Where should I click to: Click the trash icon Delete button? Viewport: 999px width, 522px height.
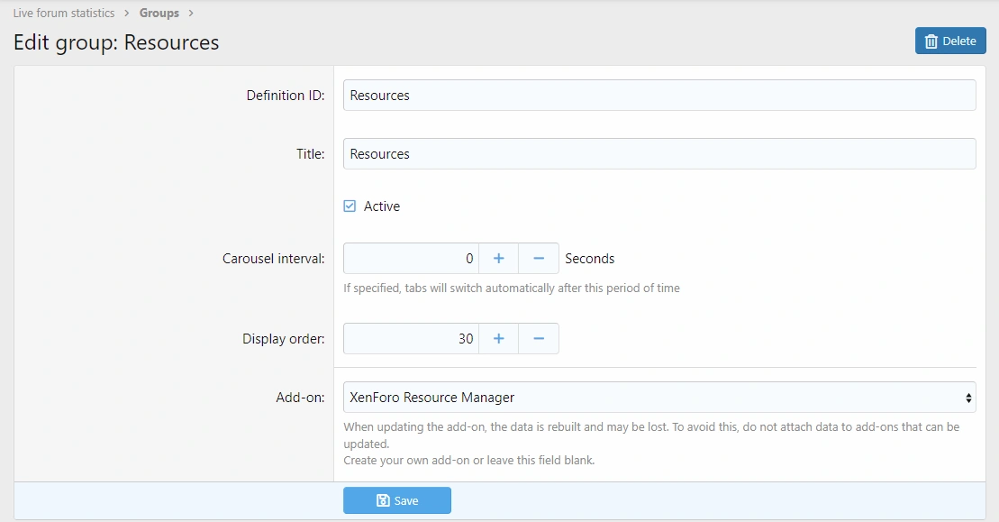(950, 41)
